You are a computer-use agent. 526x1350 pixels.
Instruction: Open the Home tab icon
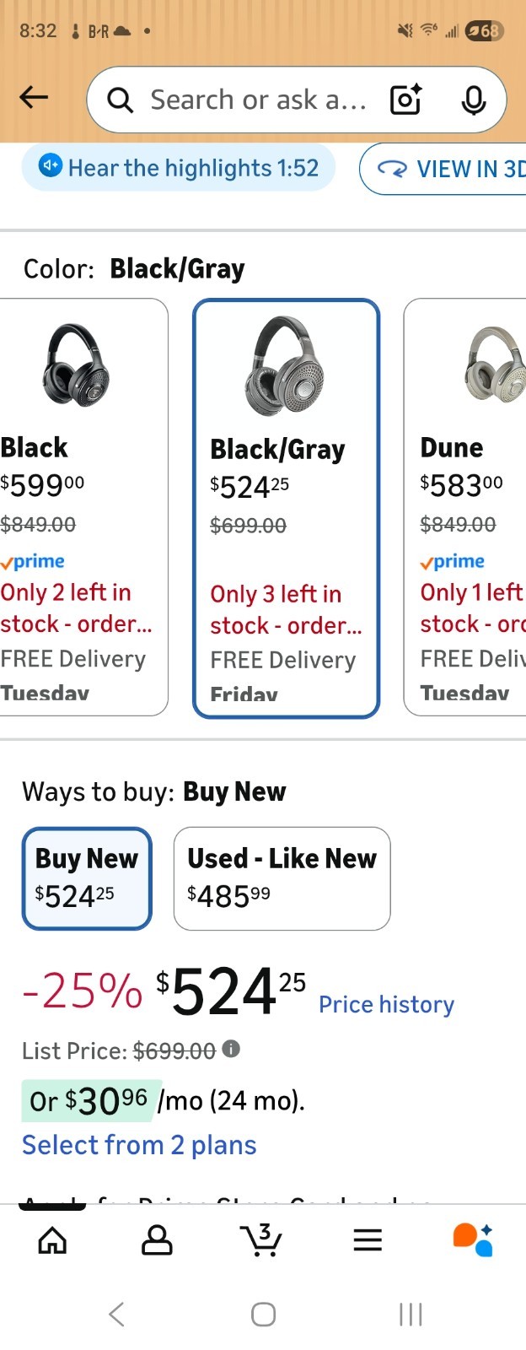52,1239
